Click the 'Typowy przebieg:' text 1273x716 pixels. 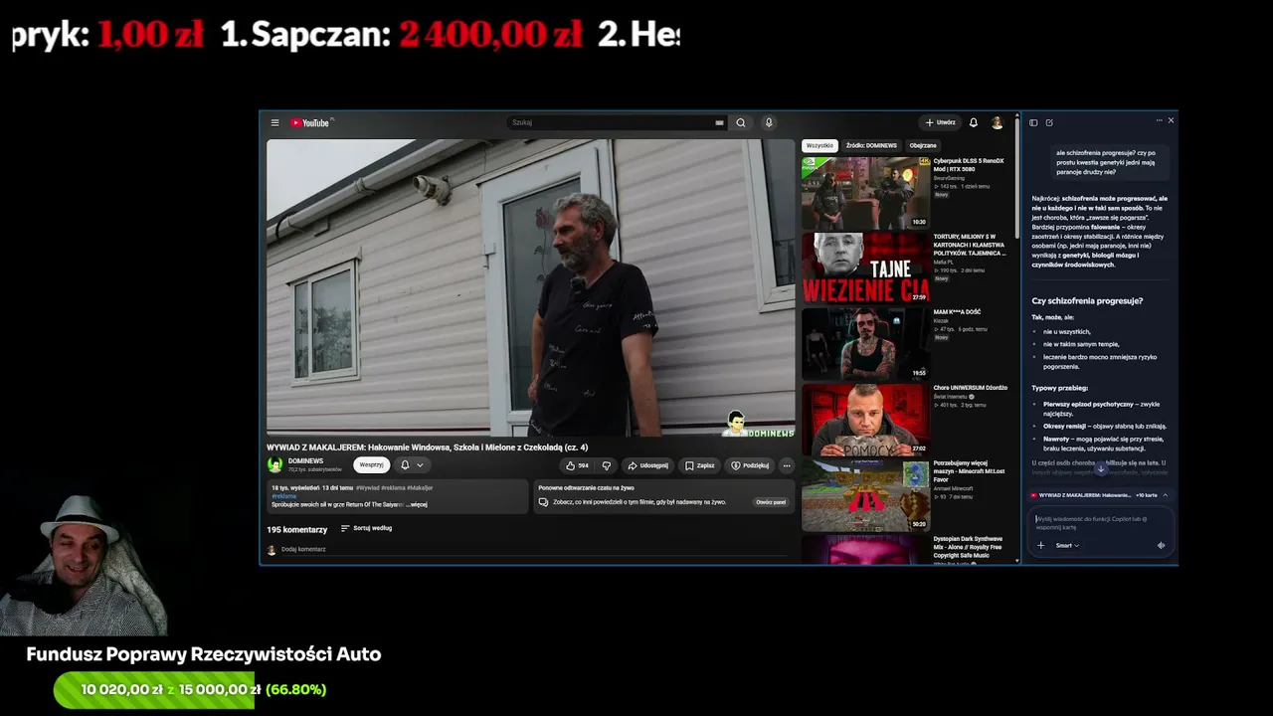pyautogui.click(x=1059, y=388)
